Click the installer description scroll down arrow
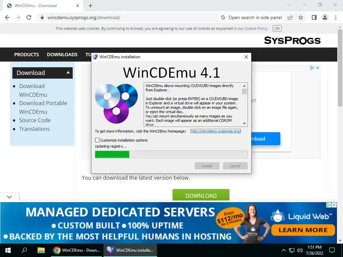Image resolution: width=343 pixels, height=257 pixels. point(244,123)
